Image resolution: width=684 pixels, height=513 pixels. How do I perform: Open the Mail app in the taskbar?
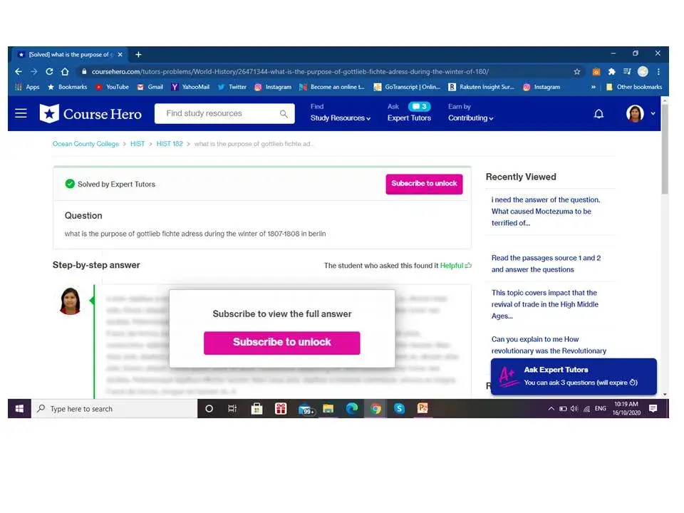[x=306, y=409]
